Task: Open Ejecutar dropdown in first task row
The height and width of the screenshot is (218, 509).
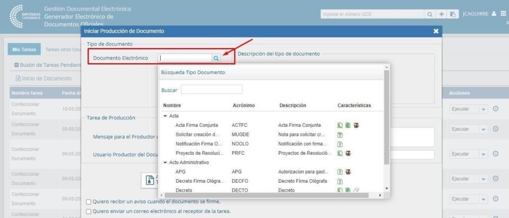Action: pos(484,109)
